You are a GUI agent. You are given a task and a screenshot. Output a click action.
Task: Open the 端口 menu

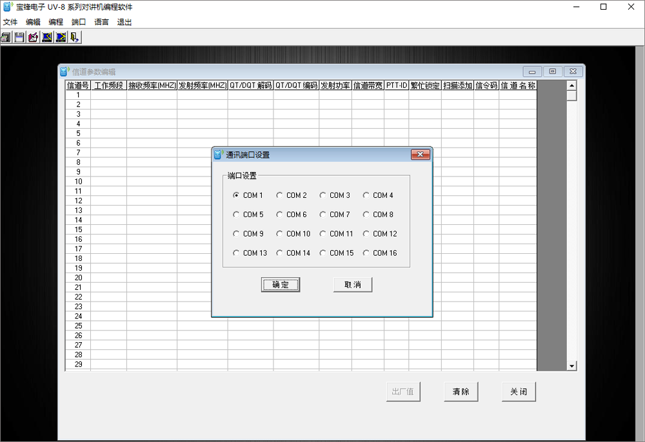pos(79,22)
